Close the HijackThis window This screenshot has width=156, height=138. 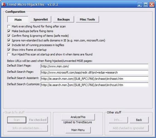coord(152,4)
